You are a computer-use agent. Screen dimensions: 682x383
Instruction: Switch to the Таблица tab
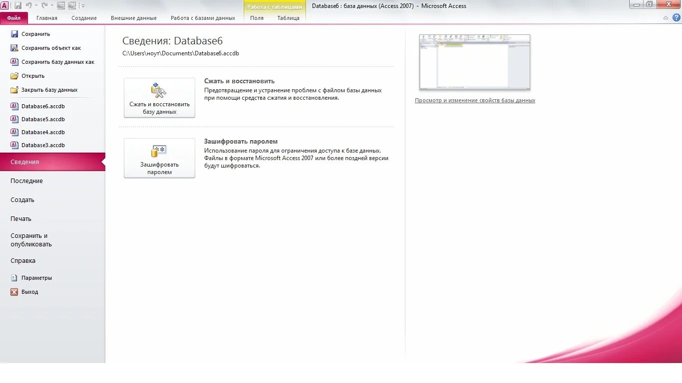(x=289, y=18)
